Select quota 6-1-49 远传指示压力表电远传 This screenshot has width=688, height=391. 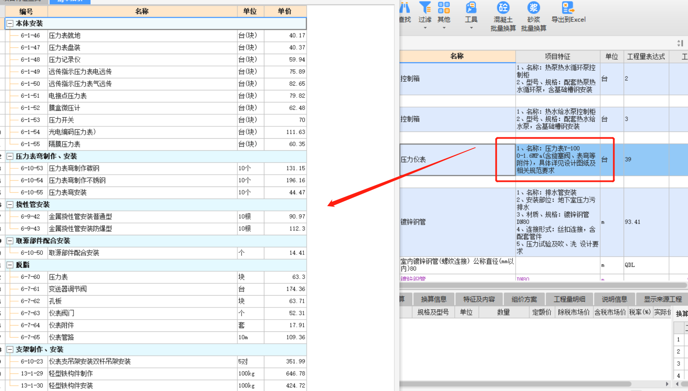click(156, 72)
